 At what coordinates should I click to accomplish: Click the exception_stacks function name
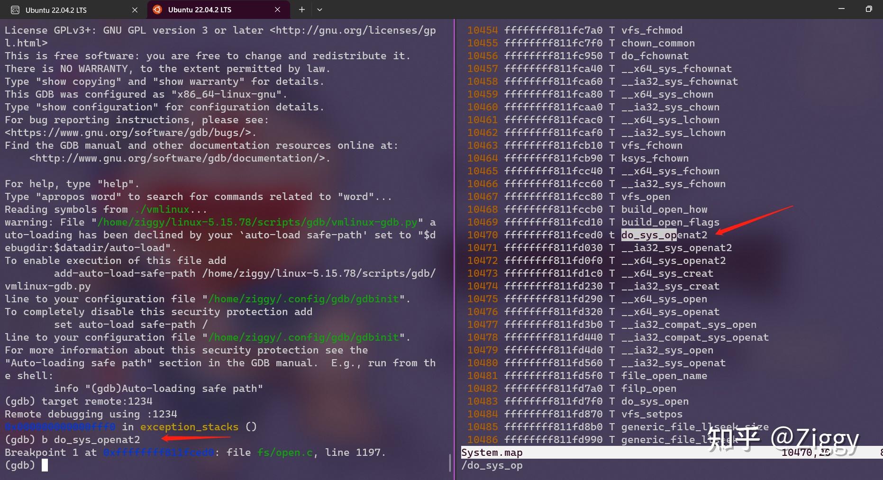pyautogui.click(x=189, y=426)
